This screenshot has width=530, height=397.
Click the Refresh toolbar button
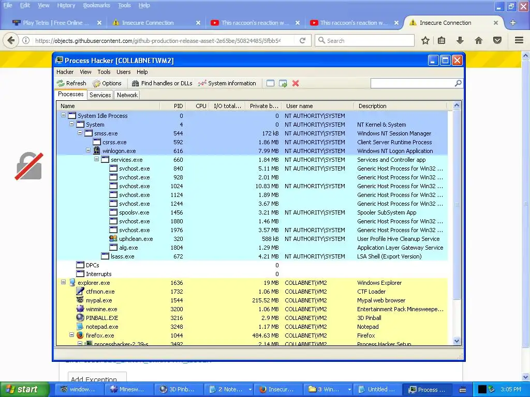pyautogui.click(x=71, y=83)
